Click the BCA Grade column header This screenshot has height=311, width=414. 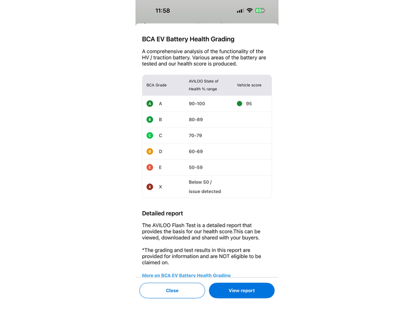tap(156, 85)
